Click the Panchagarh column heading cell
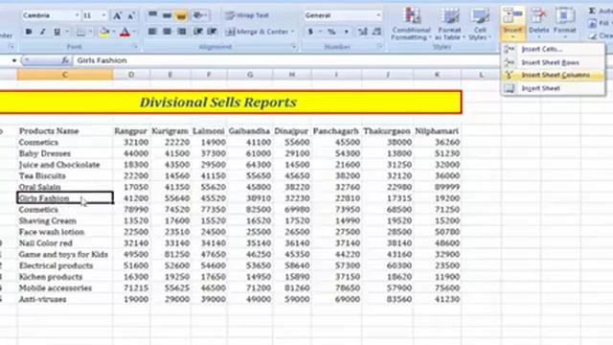 click(x=336, y=131)
